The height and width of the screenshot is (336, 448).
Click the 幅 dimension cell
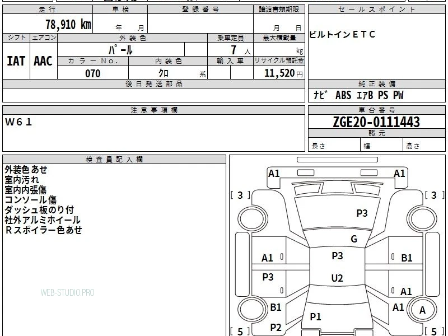coord(382,146)
